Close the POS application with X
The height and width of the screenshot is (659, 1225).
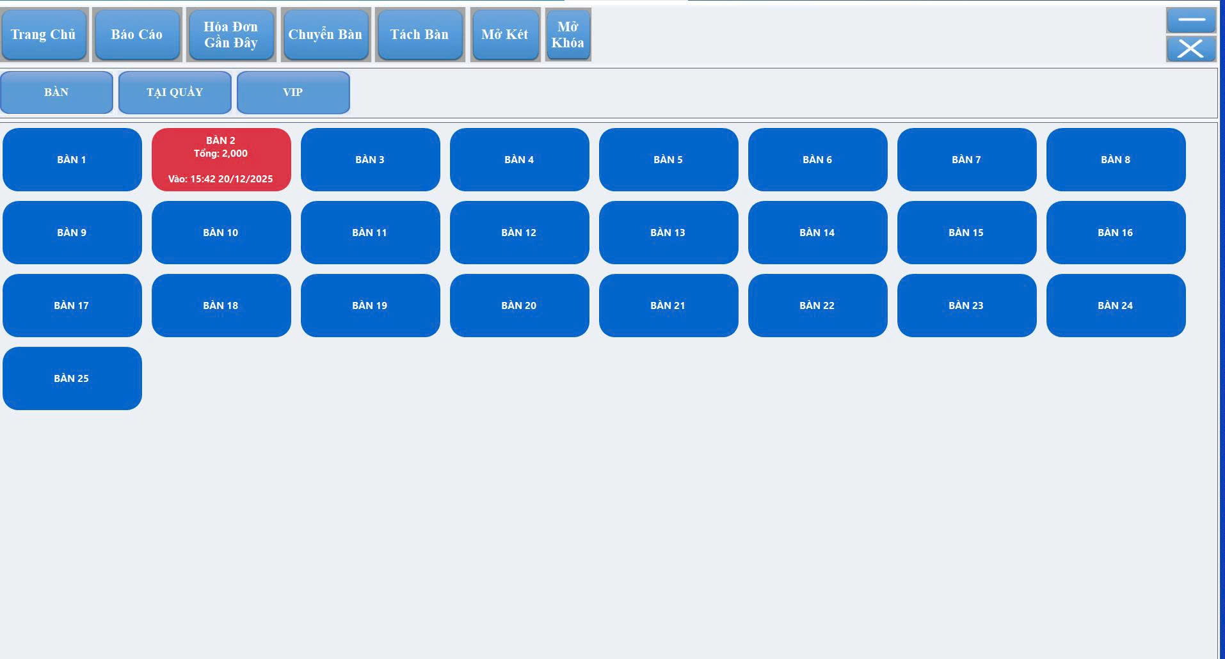pos(1190,49)
